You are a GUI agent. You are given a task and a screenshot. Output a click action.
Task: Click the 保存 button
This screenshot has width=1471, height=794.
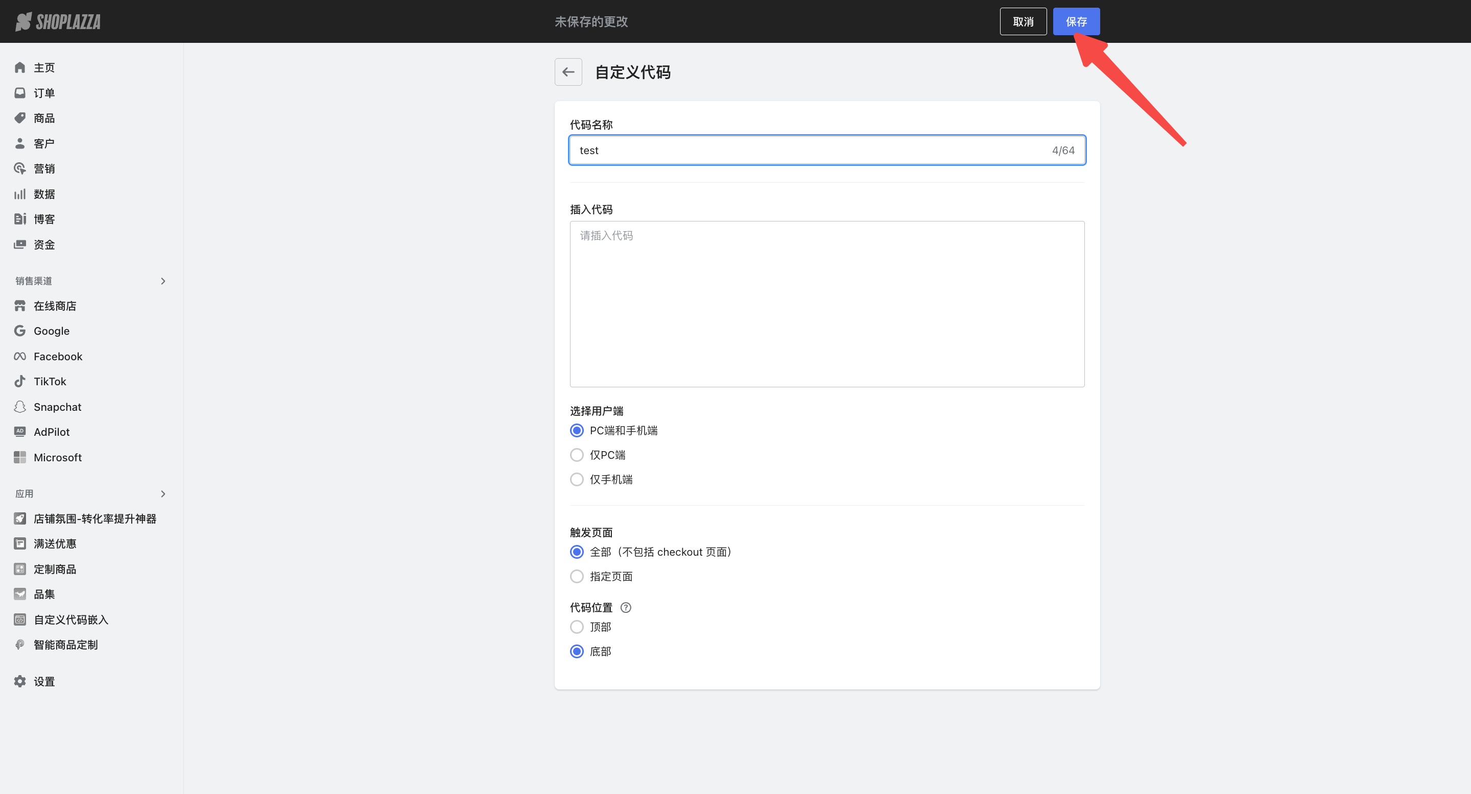pos(1076,21)
